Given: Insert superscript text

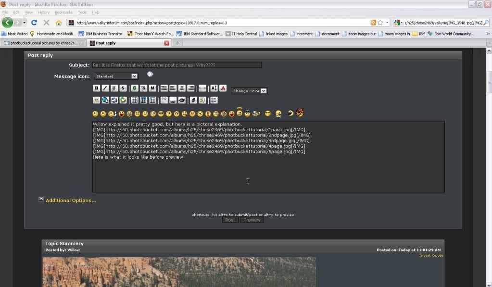Looking at the screenshot, I should pos(164,100).
